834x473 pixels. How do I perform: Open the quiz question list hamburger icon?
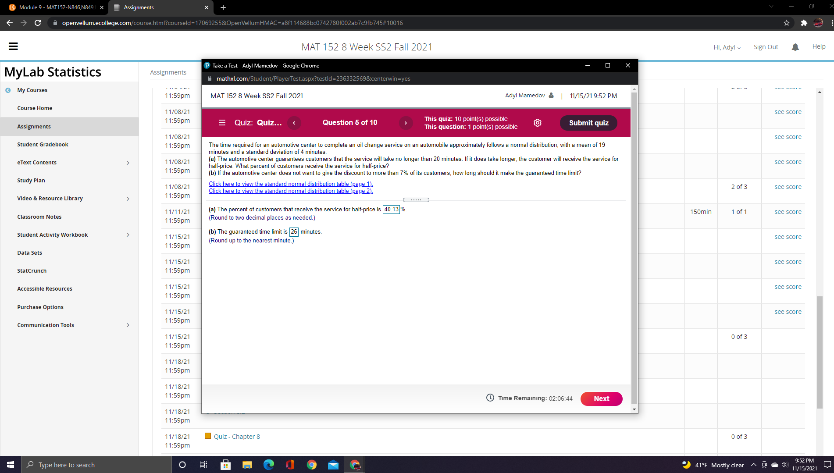pos(222,123)
